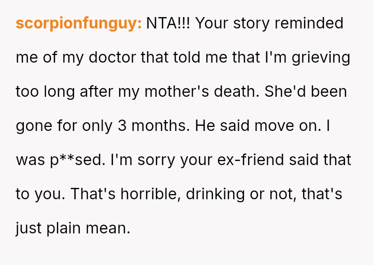Click the words "That's horrible"
Image resolution: width=373 pixels, height=265 pixels.
point(124,194)
